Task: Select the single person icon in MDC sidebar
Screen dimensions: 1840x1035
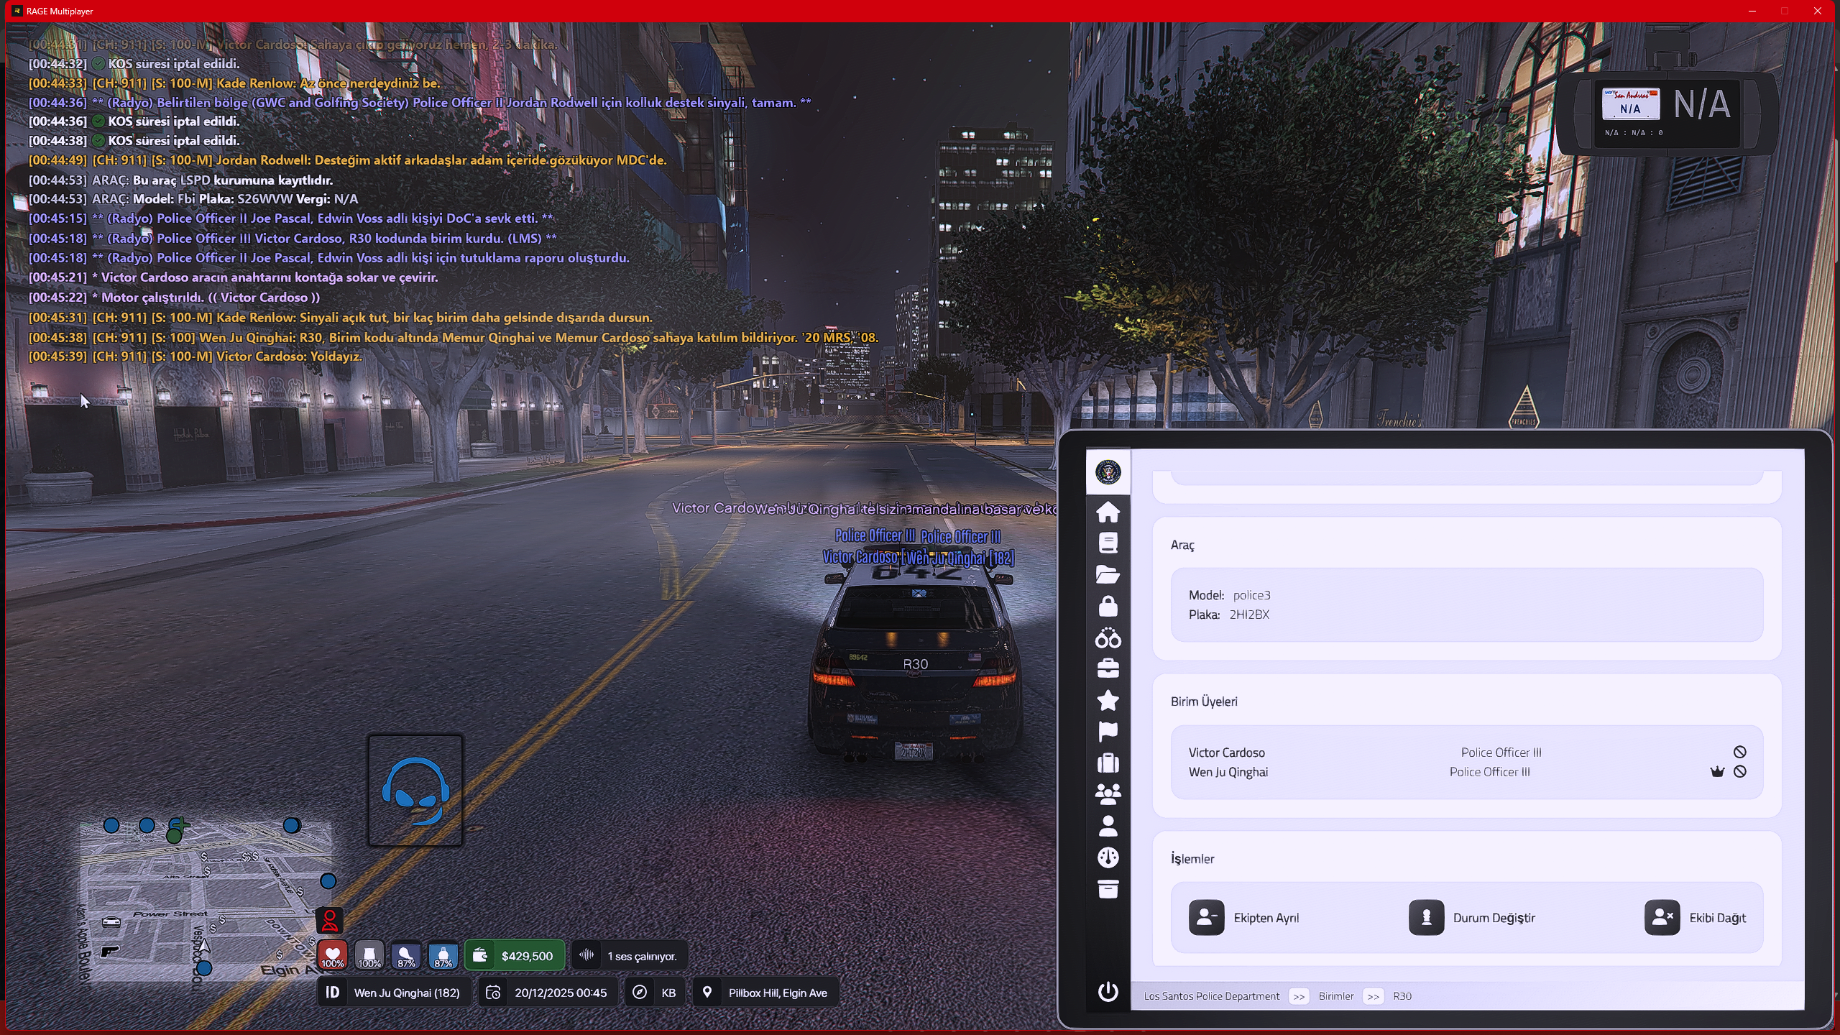Action: 1108,826
